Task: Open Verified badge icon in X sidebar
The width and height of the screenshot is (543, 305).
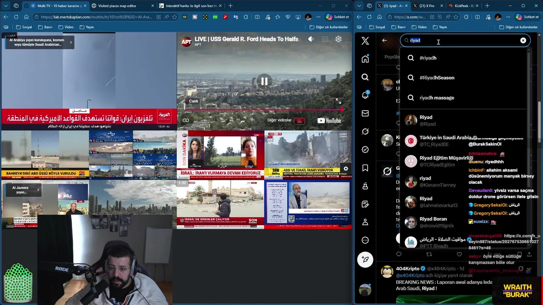Action: pyautogui.click(x=365, y=150)
